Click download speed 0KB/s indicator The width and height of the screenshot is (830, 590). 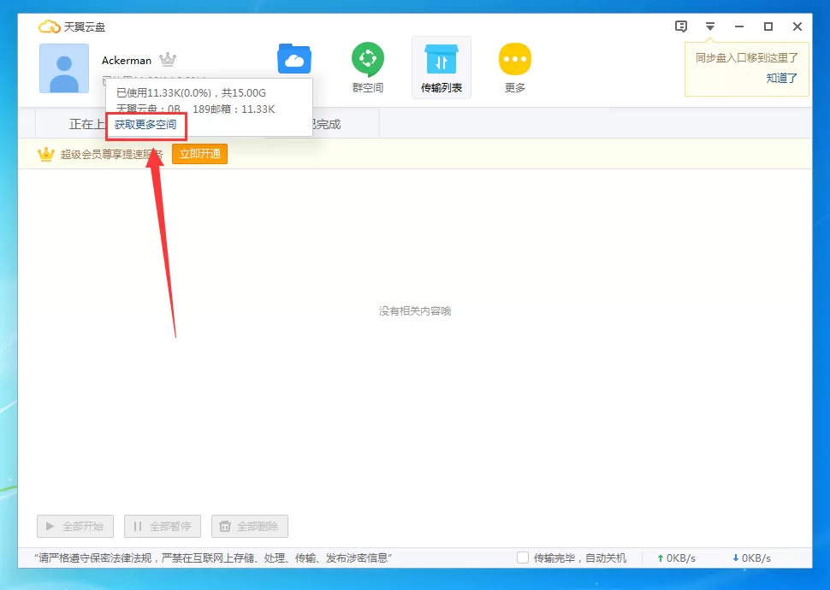coord(751,558)
